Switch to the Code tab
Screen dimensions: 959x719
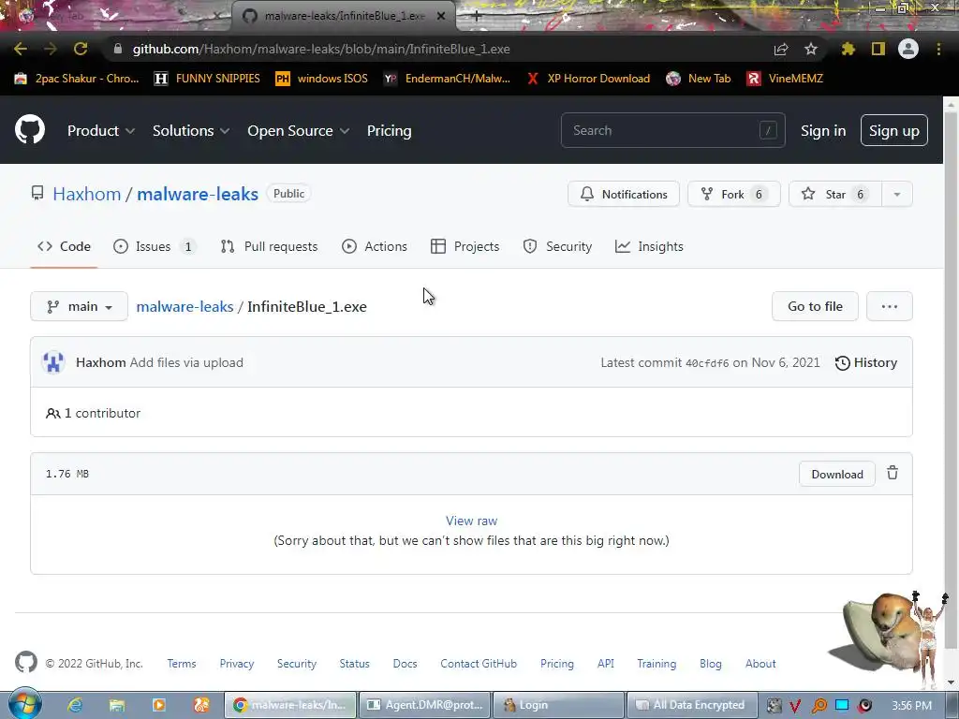click(x=65, y=246)
